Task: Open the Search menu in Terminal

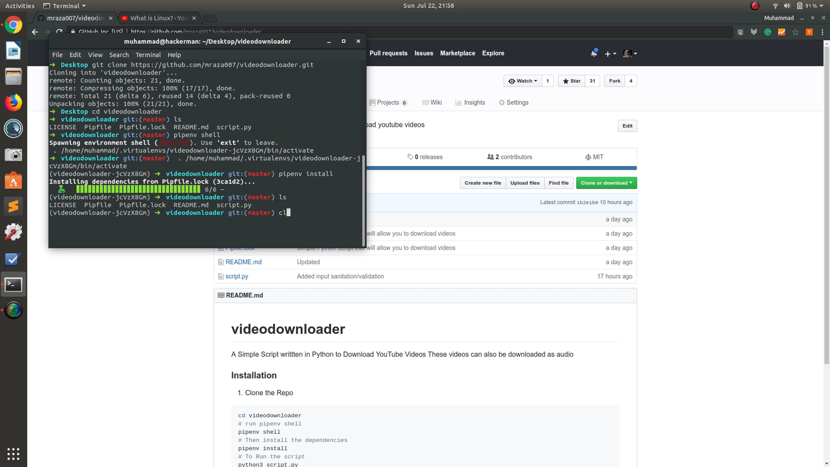Action: pos(119,55)
